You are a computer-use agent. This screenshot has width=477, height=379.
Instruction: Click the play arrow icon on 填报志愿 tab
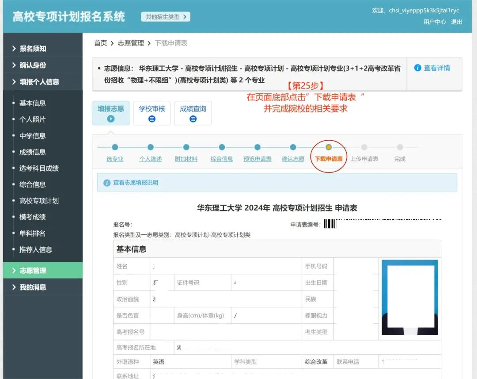[111, 119]
